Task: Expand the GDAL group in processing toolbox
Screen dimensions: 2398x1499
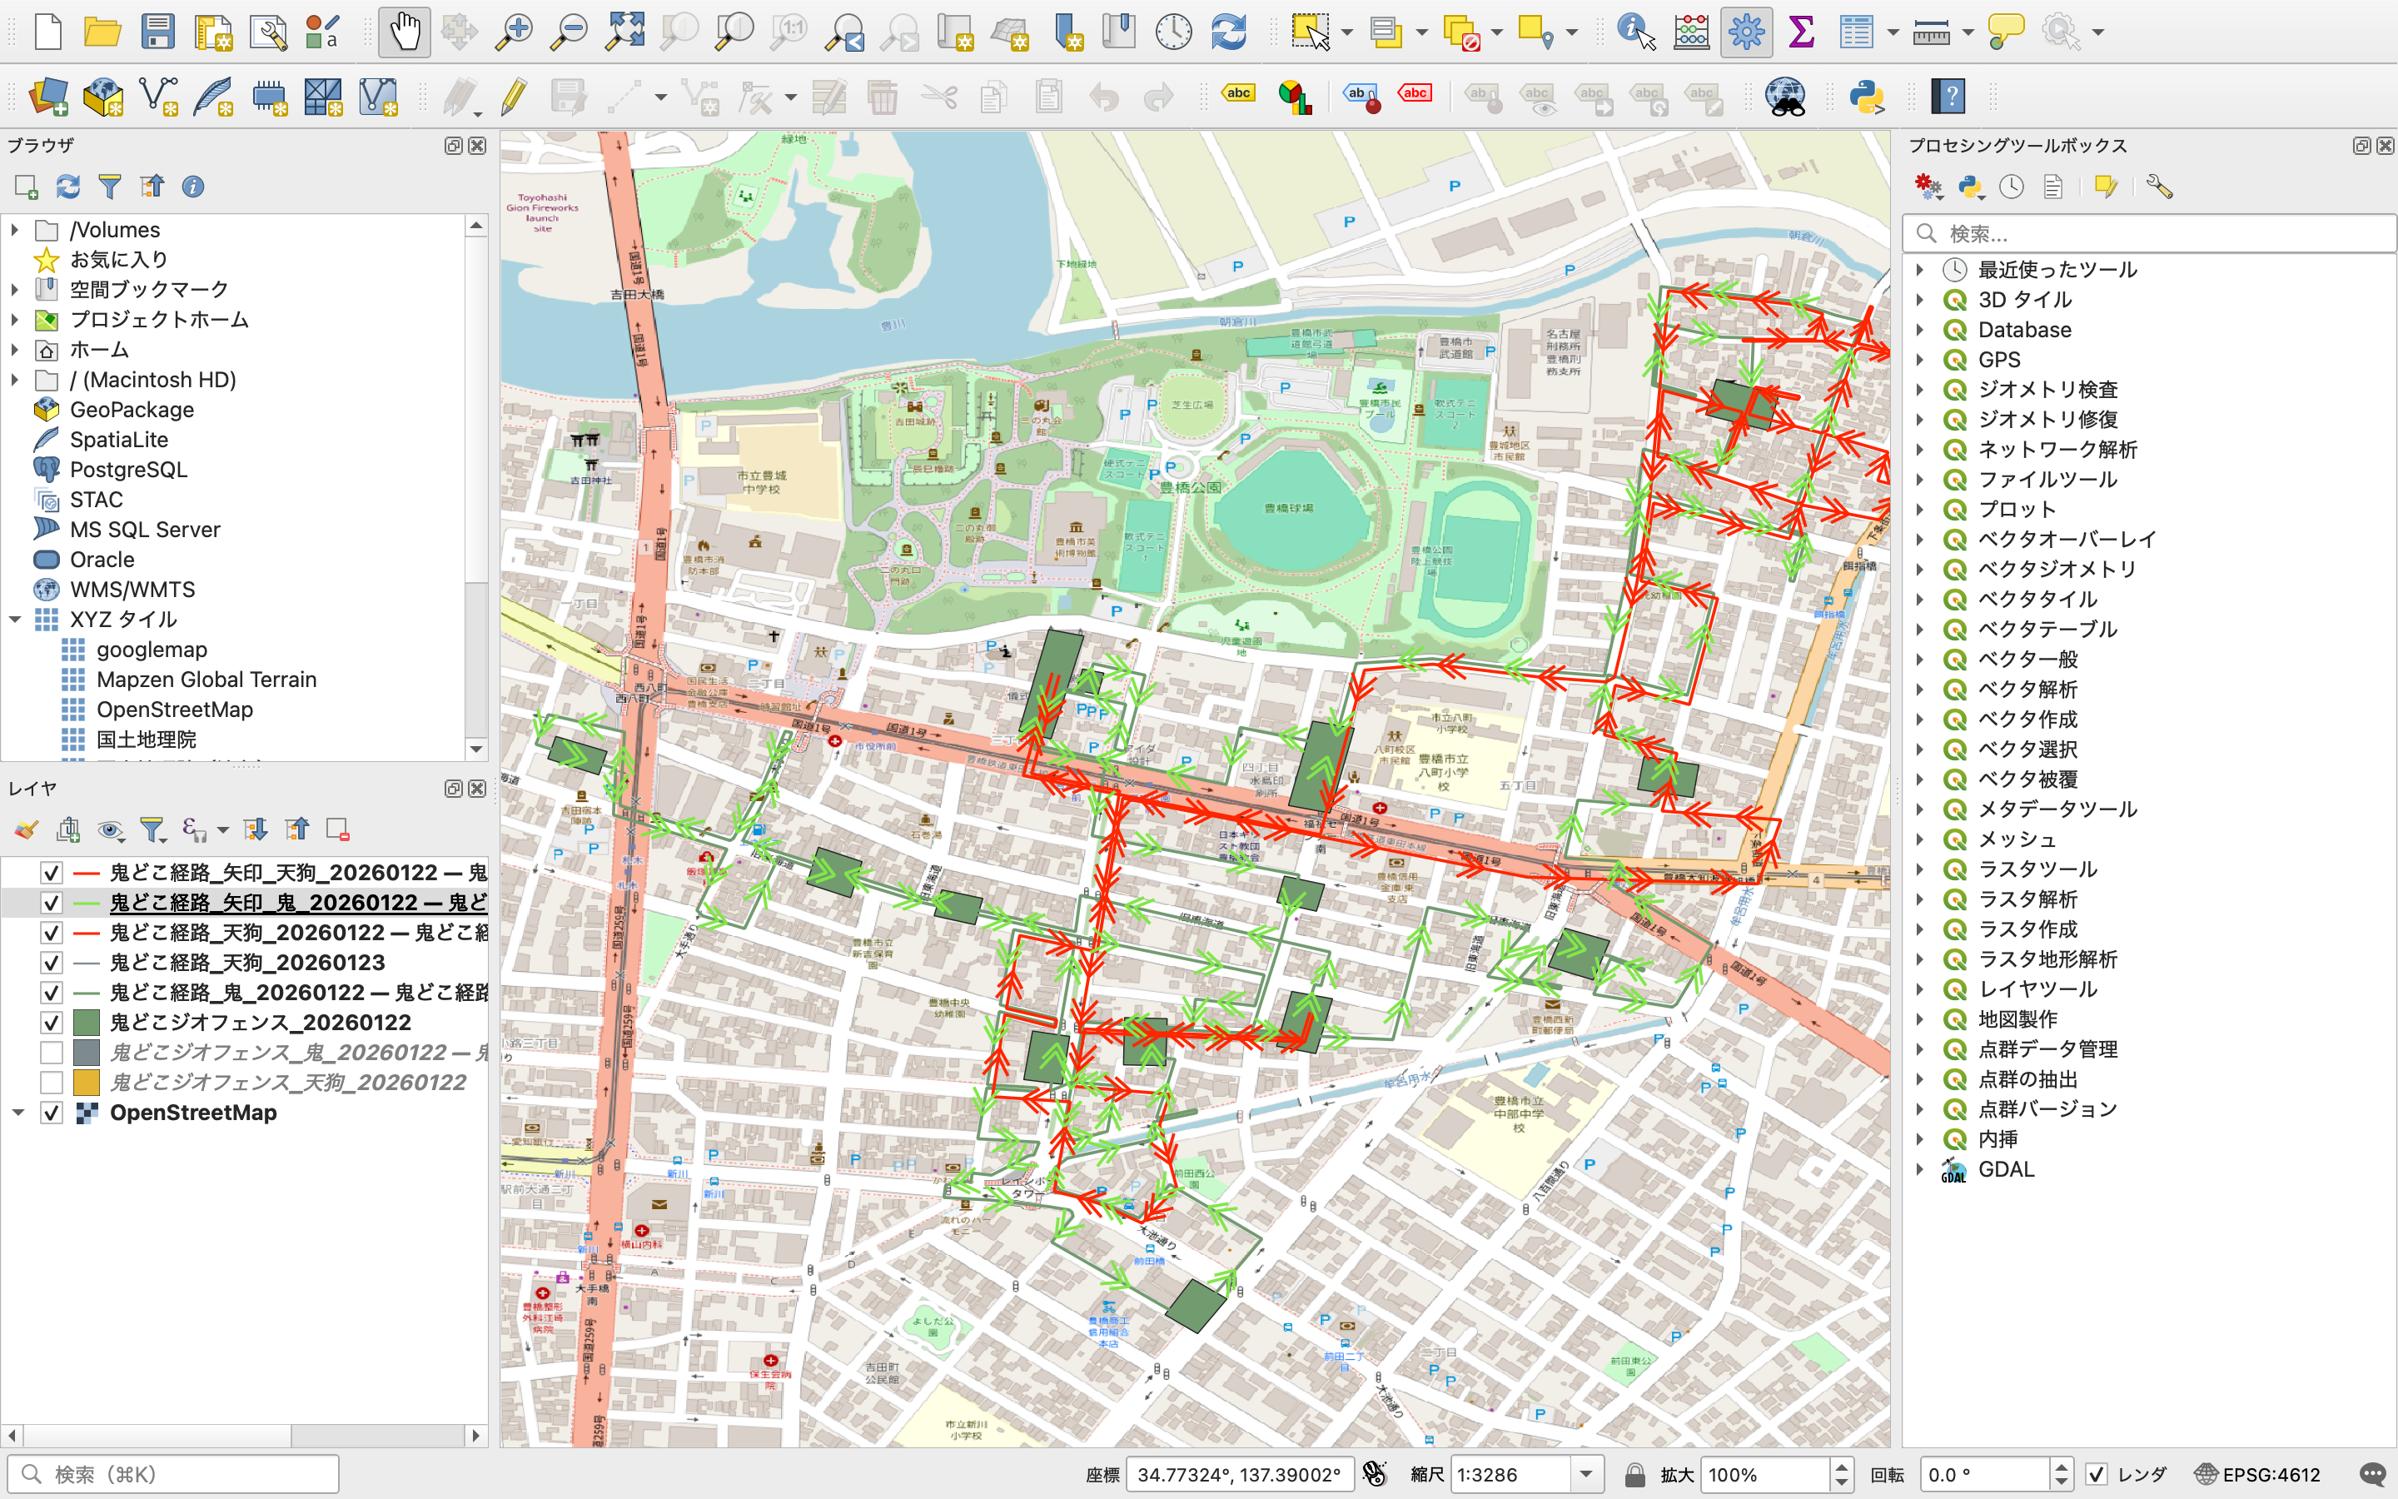Action: point(1919,1169)
